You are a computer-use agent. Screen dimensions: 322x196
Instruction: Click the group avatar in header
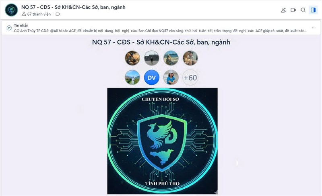[11, 10]
